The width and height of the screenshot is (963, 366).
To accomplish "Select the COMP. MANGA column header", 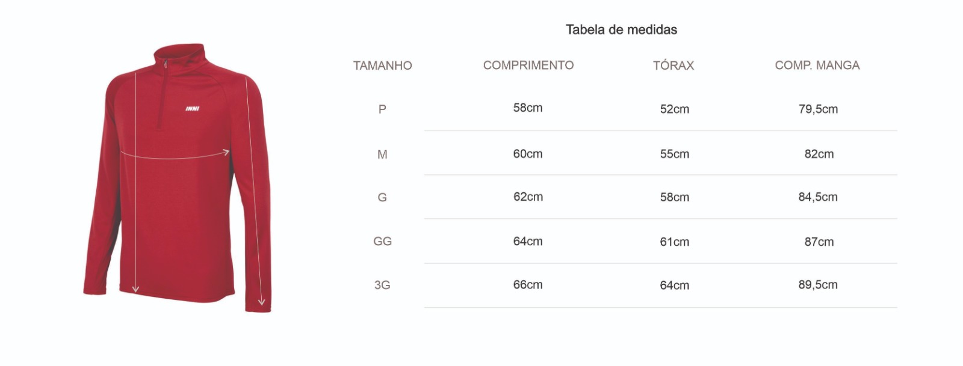I will (x=817, y=65).
